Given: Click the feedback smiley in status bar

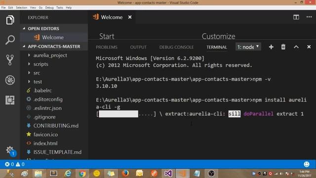Looking at the screenshot, I should click(307, 164).
